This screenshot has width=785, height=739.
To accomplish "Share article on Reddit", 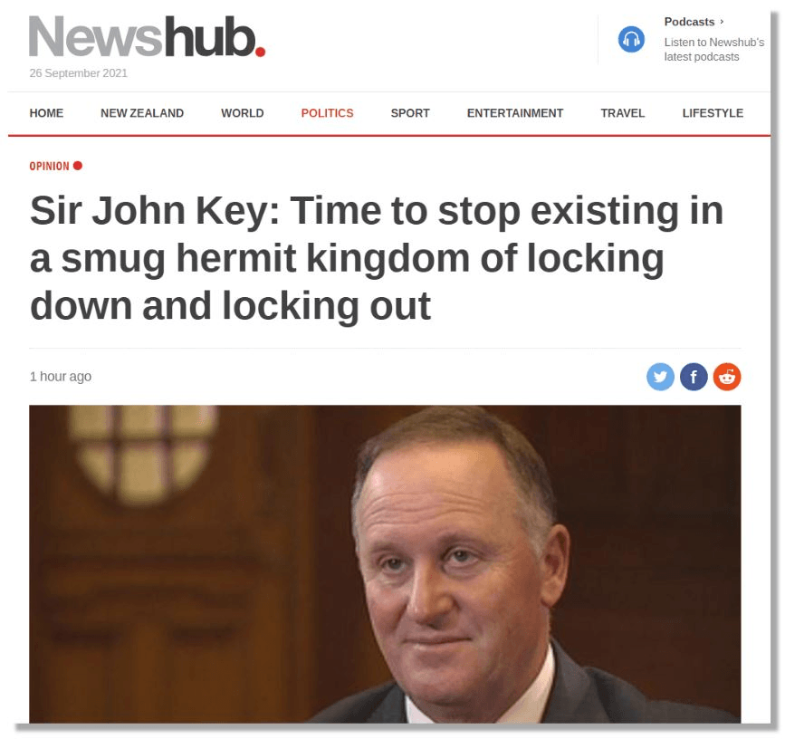I will point(727,377).
